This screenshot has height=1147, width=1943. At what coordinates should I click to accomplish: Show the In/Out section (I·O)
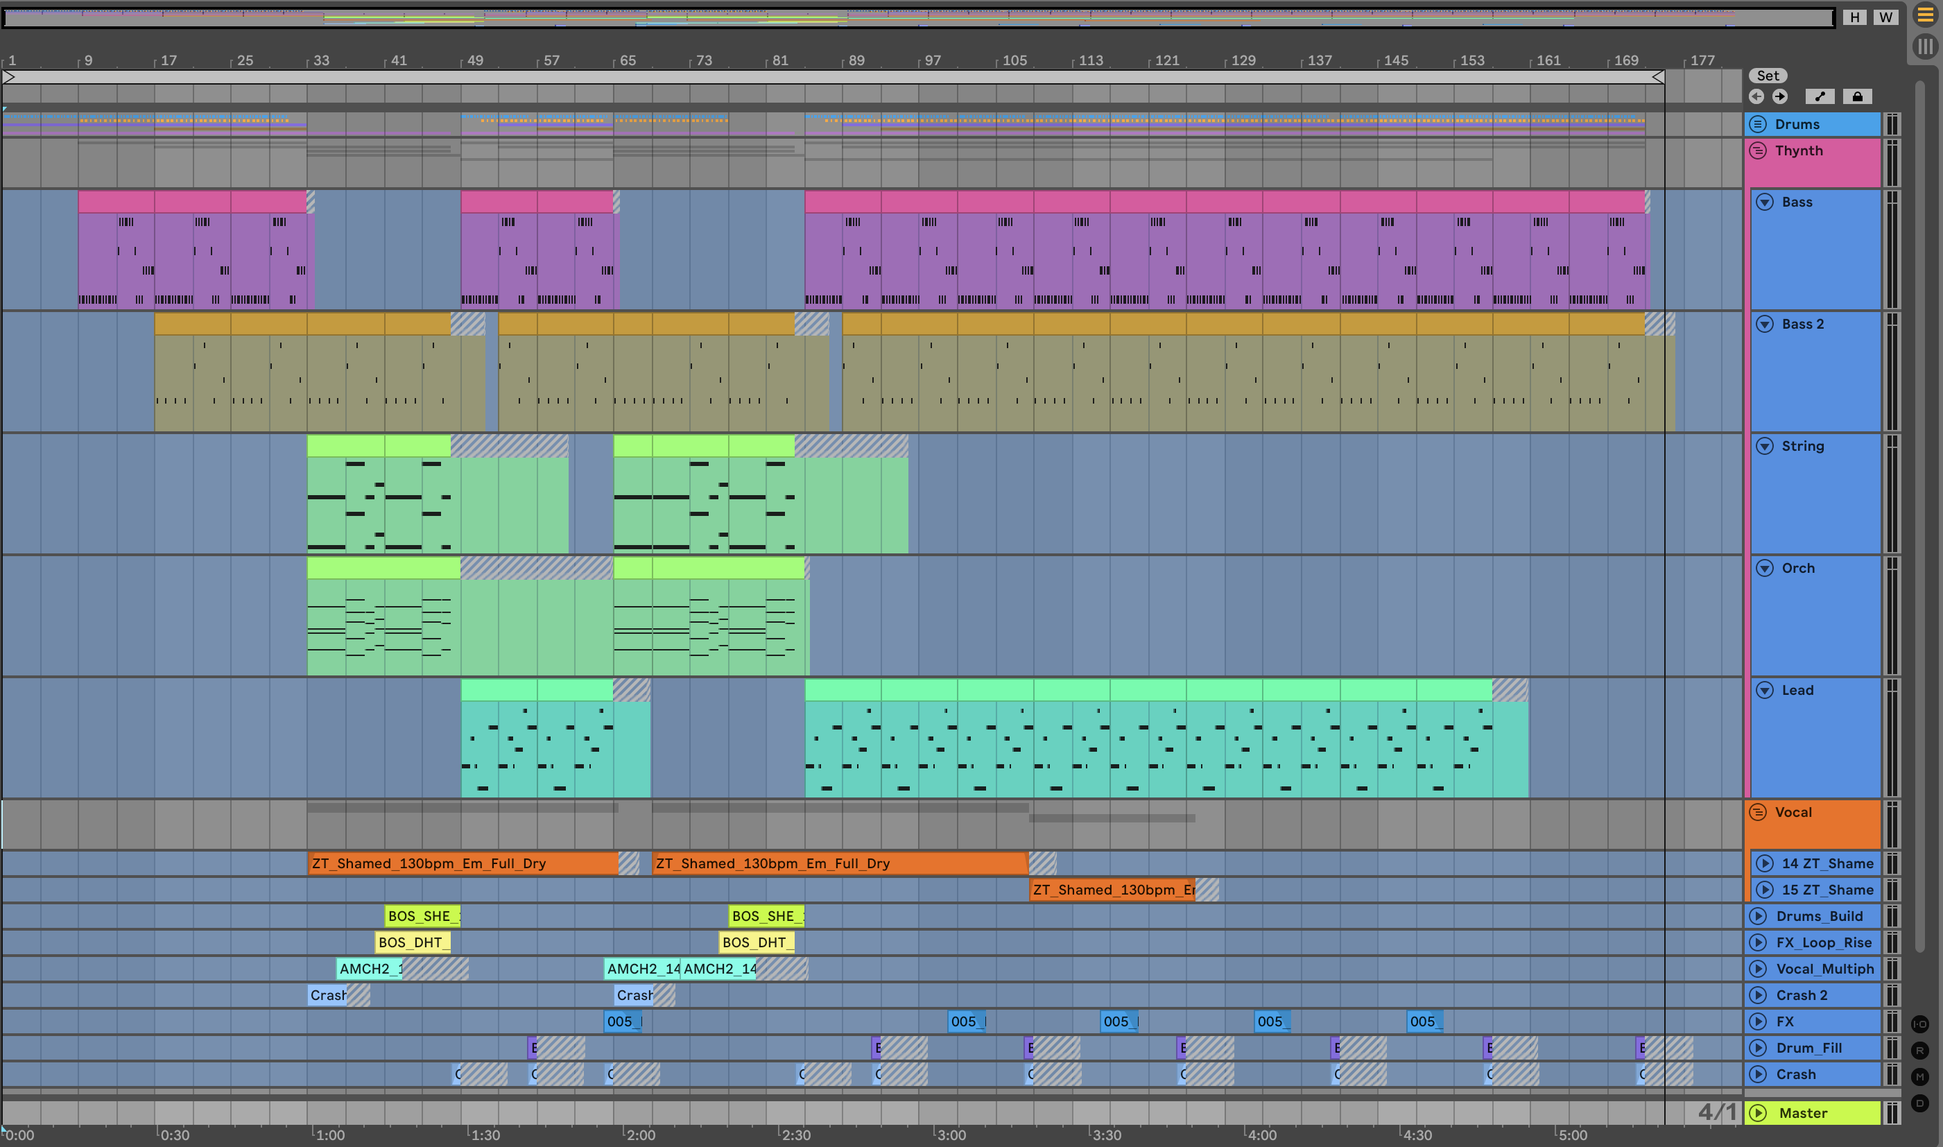tap(1920, 1025)
